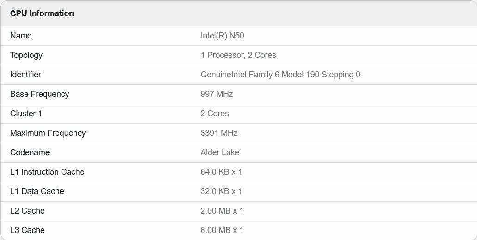Select the 64.0 KB x 1 value
Image resolution: width=477 pixels, height=240 pixels.
(221, 172)
